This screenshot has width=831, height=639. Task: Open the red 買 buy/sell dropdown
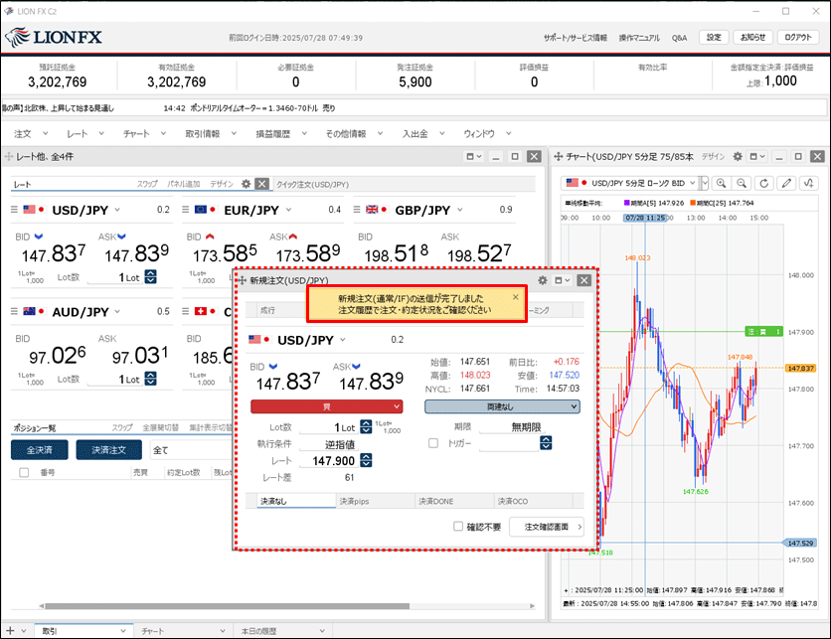tap(326, 406)
